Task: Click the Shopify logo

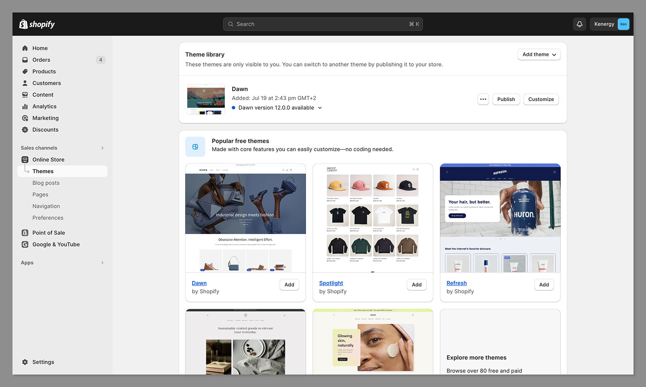Action: (36, 24)
